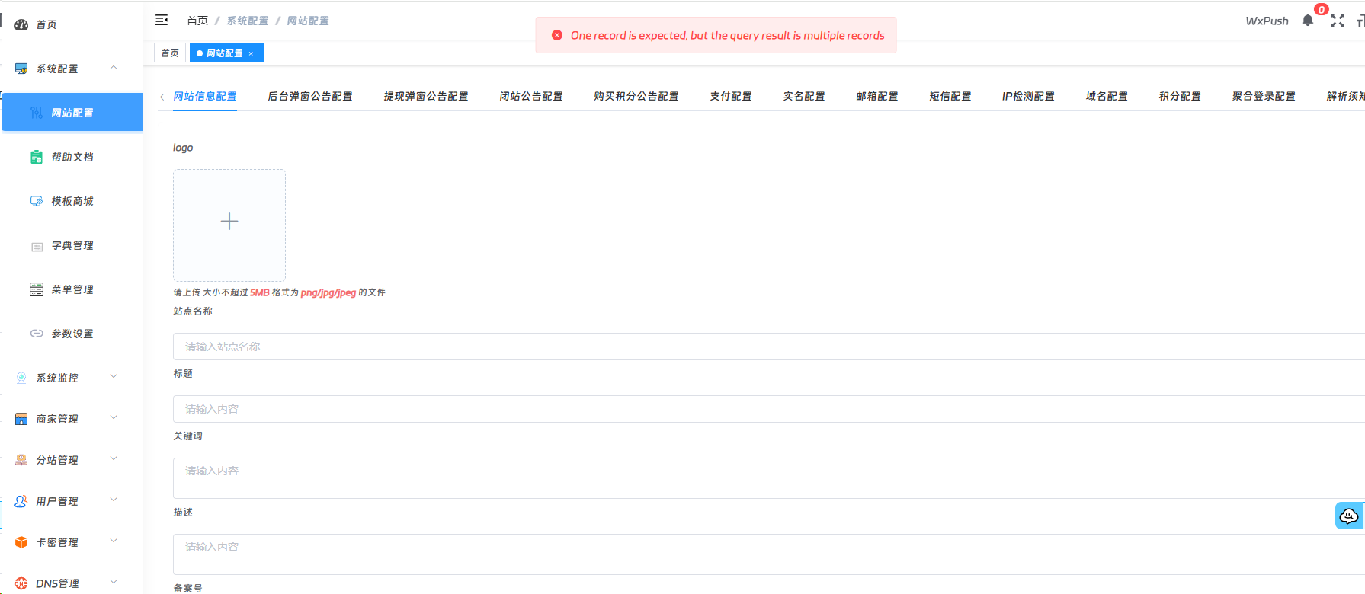Open the floating cloud chat widget
This screenshot has width=1365, height=594.
click(x=1349, y=516)
